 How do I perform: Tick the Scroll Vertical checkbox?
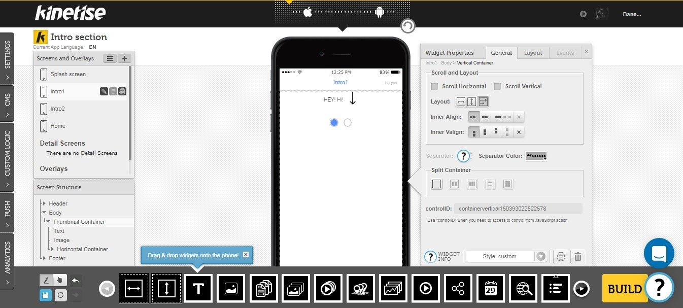pyautogui.click(x=497, y=86)
